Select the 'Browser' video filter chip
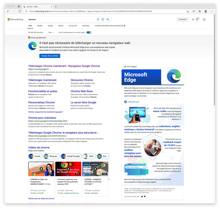 tap(52, 156)
